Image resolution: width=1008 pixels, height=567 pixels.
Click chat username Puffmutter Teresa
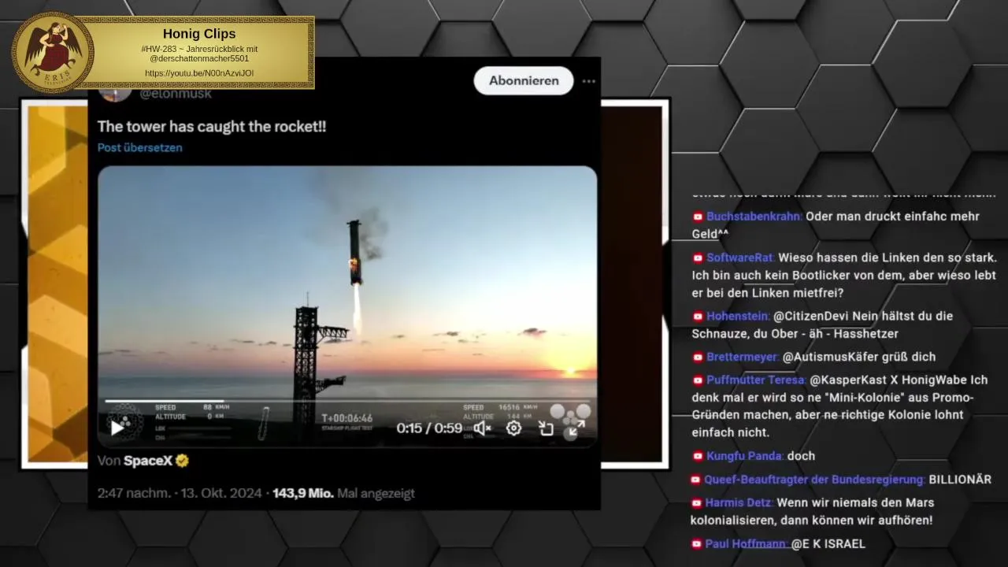(755, 380)
